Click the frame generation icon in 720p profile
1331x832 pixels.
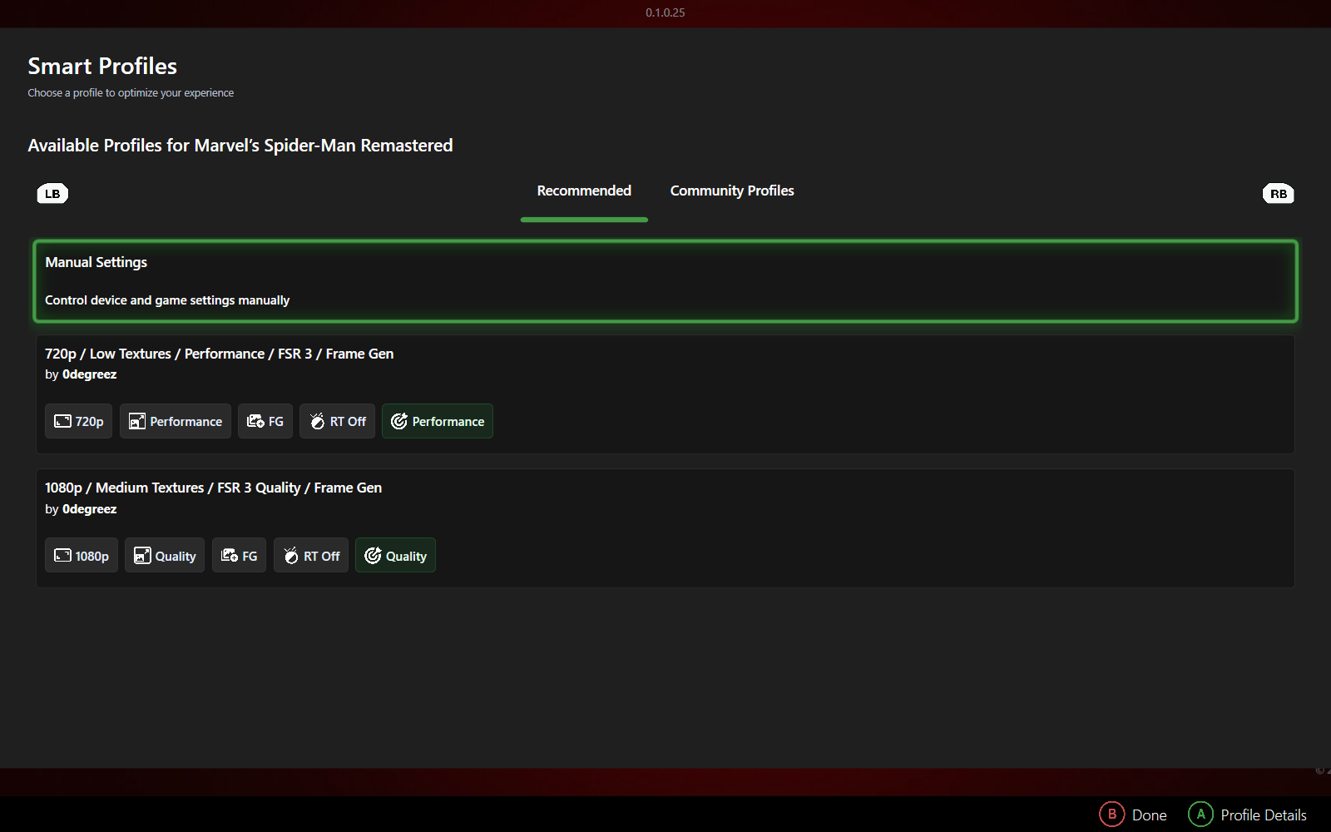click(255, 421)
